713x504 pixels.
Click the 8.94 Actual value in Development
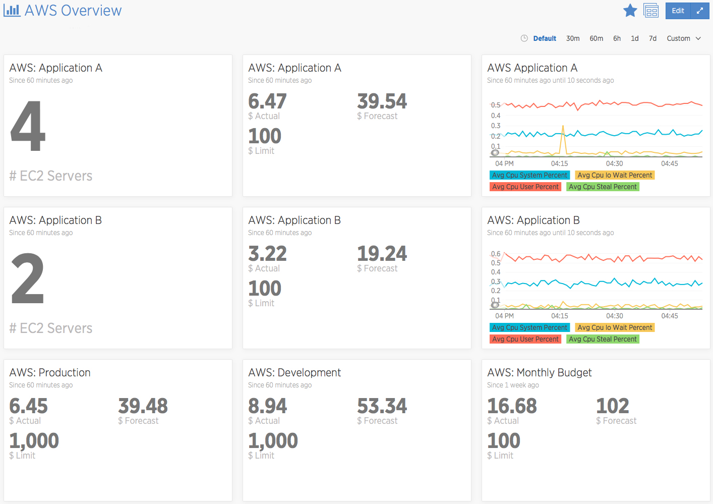tap(267, 406)
